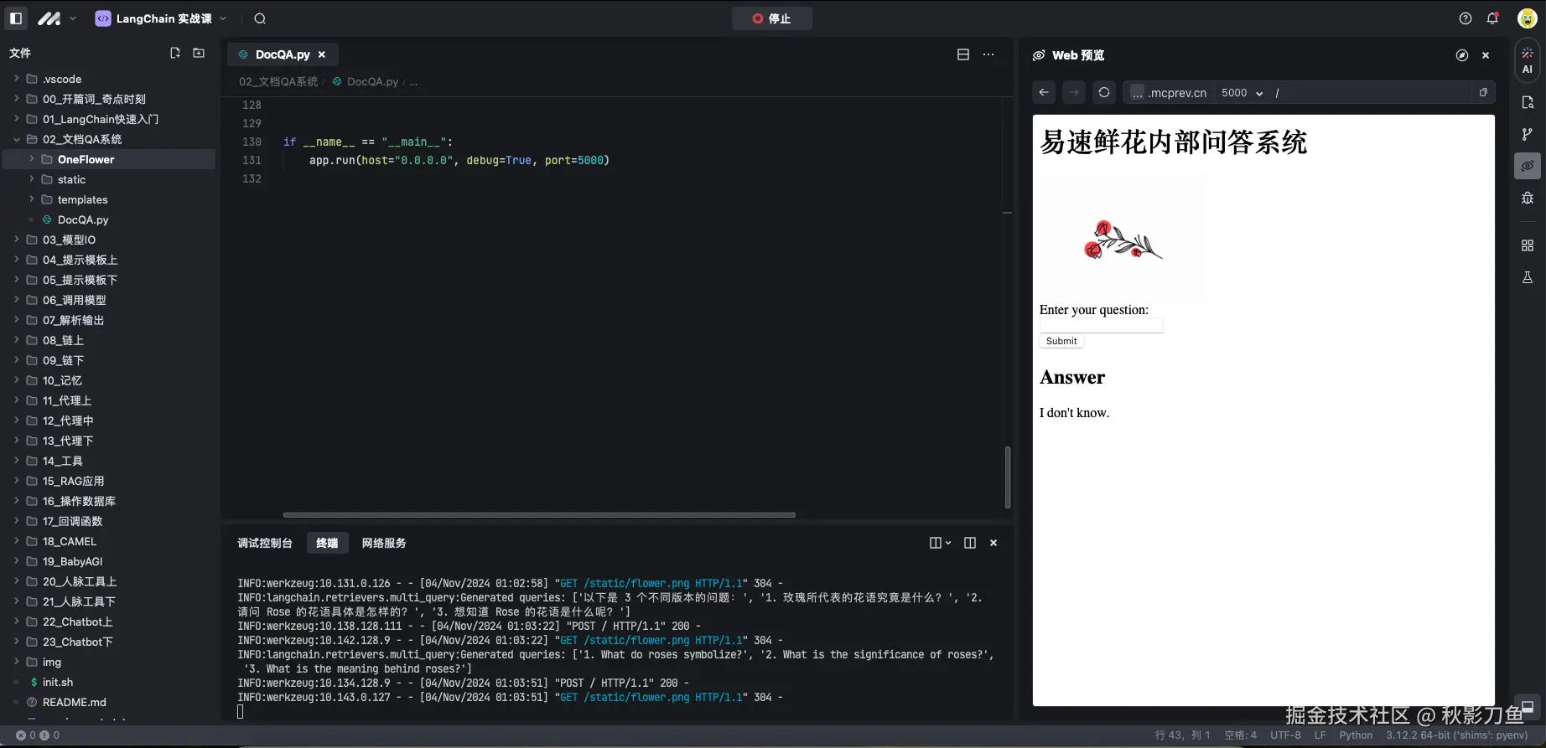This screenshot has width=1546, height=748.
Task: Open the AI assistant sidebar icon
Action: [x=1527, y=61]
